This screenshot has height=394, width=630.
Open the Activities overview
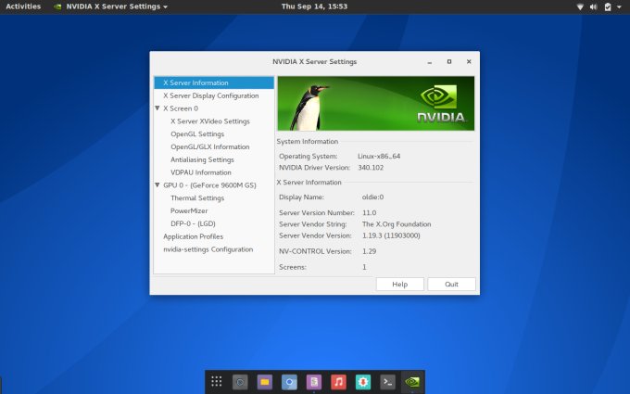click(x=23, y=6)
